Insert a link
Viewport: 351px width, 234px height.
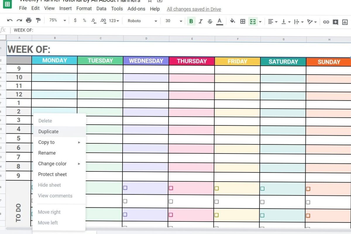[326, 21]
